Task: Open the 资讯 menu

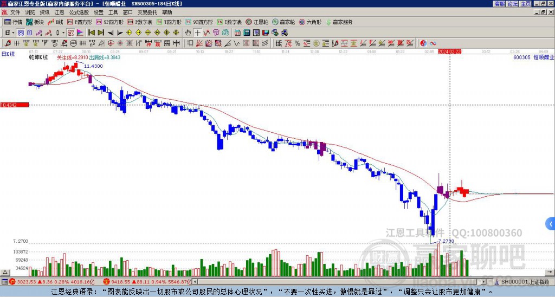Action: [x=44, y=12]
